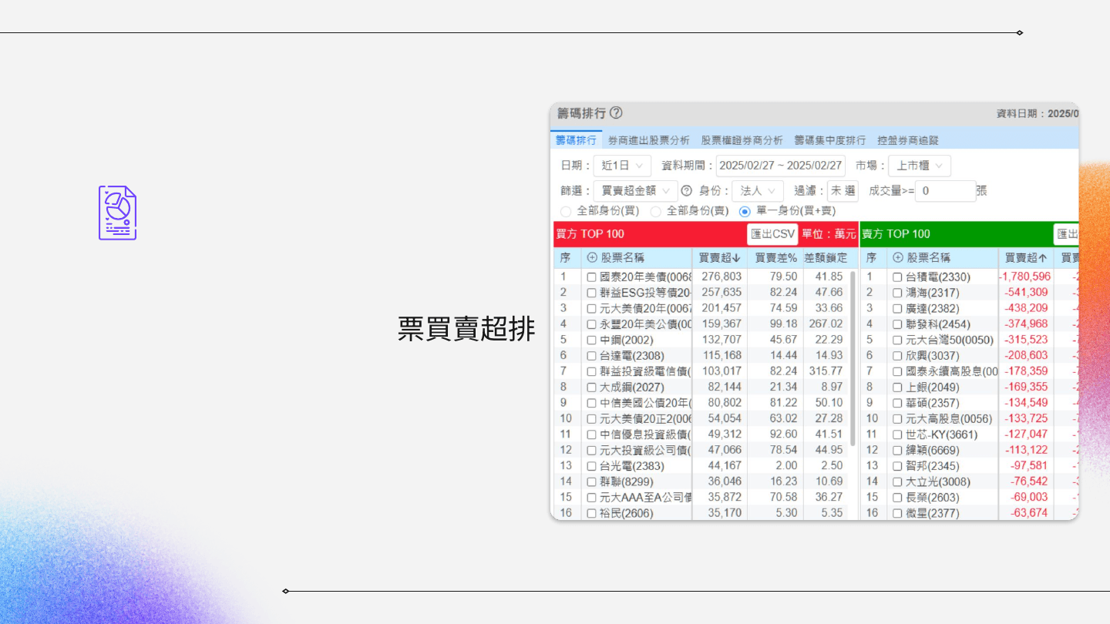Open the 籌碼集中度排行 tab
The width and height of the screenshot is (1110, 624).
pos(829,140)
